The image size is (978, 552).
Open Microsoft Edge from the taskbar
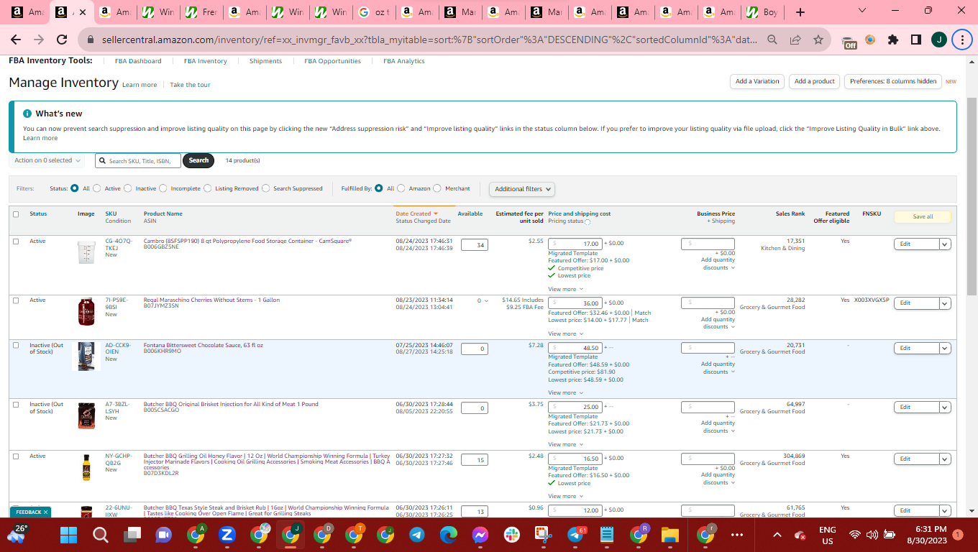pyautogui.click(x=449, y=535)
